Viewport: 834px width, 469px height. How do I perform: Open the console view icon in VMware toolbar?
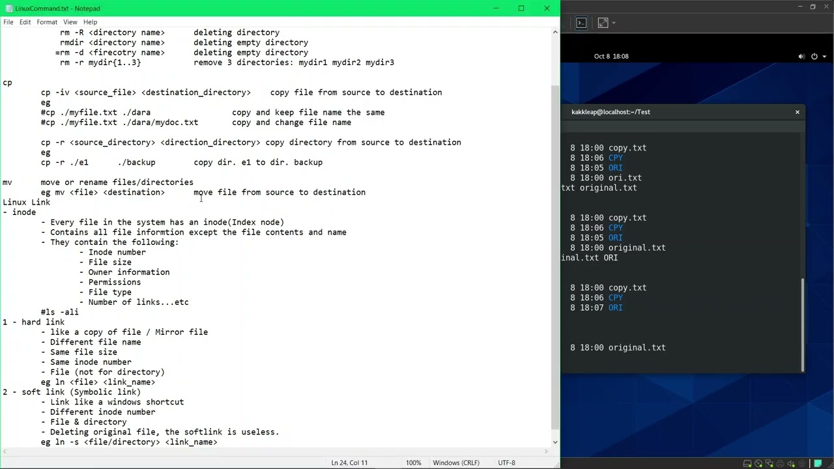[x=581, y=23]
